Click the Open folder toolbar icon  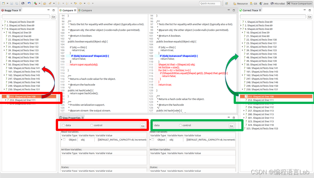(45, 3)
